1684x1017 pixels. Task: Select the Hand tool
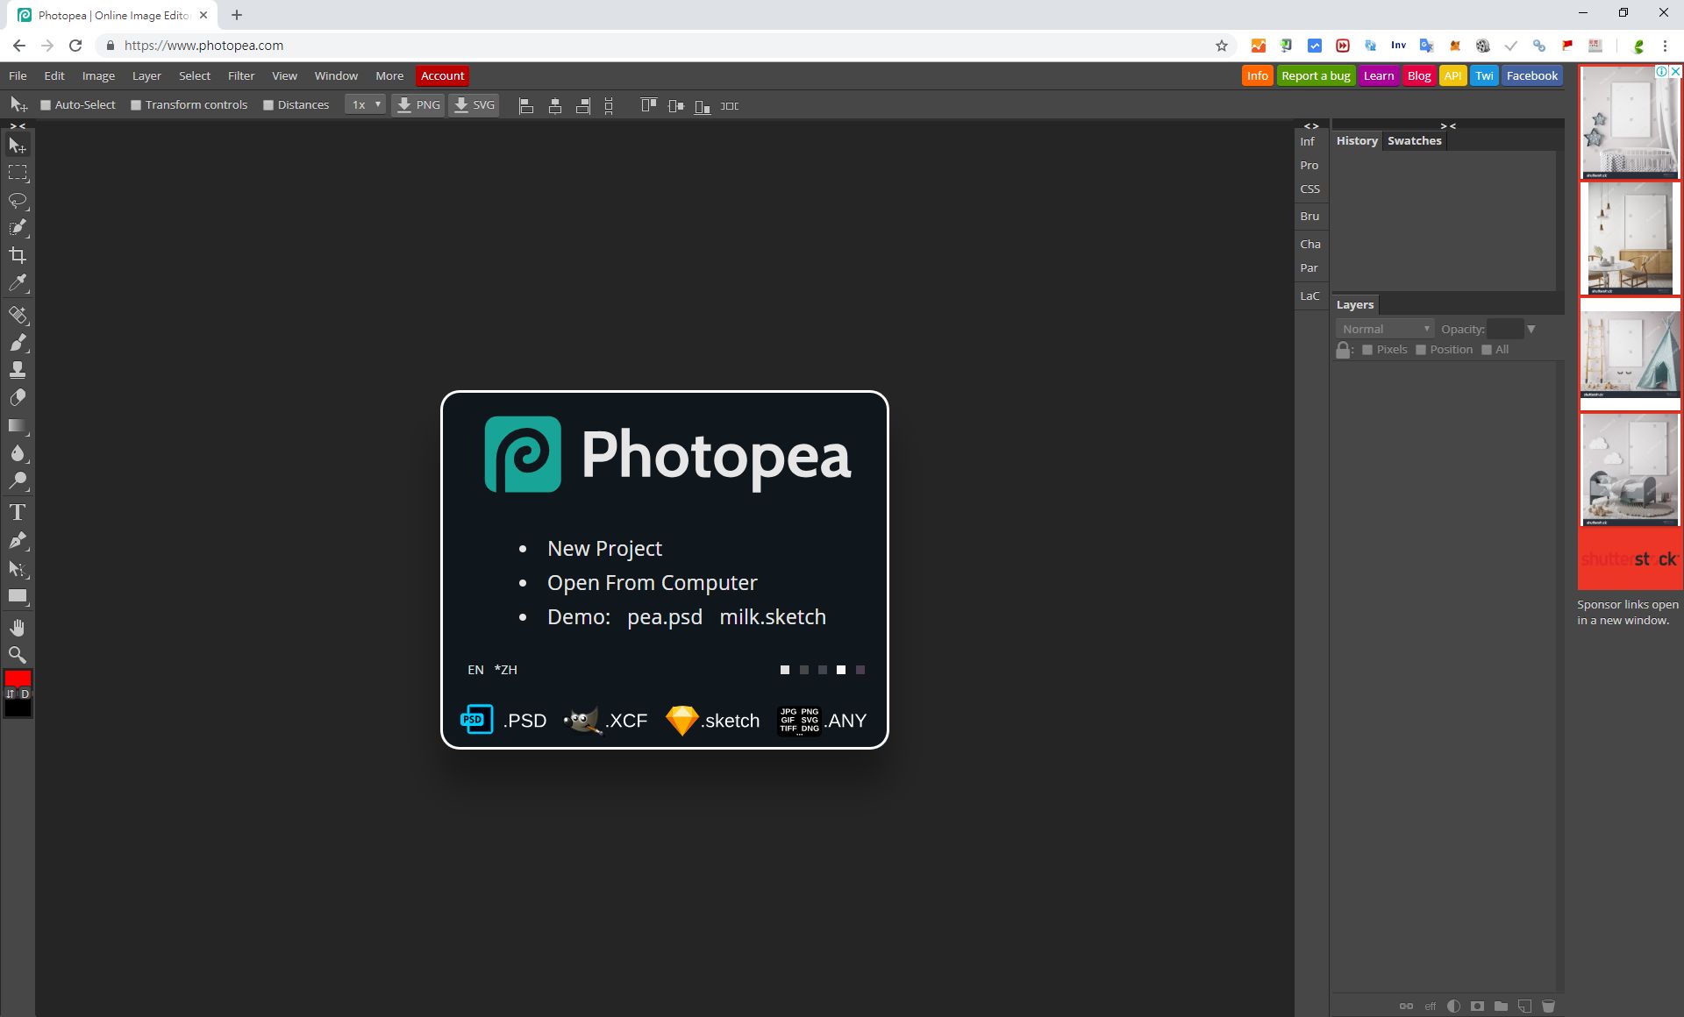(18, 628)
